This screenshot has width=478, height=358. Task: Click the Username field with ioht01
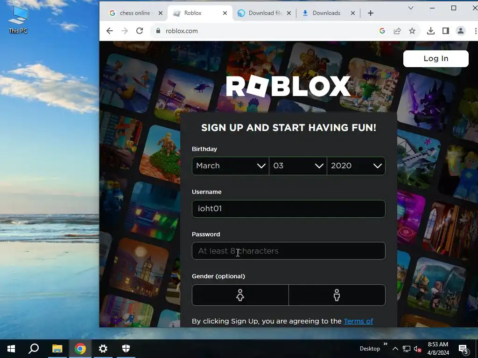pyautogui.click(x=288, y=209)
